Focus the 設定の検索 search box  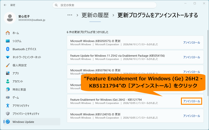click(105, 5)
